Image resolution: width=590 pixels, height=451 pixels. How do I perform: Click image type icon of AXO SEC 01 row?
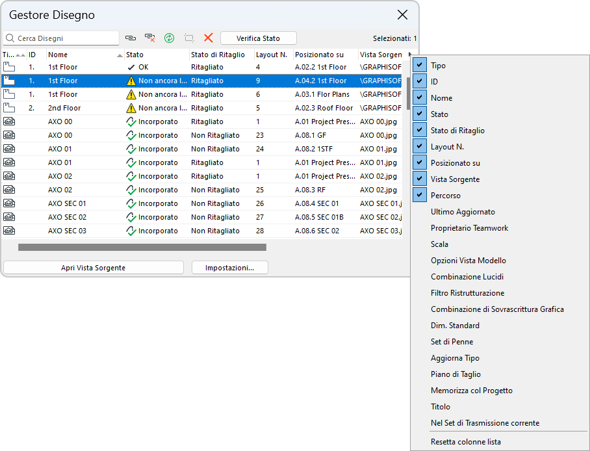[x=9, y=203]
